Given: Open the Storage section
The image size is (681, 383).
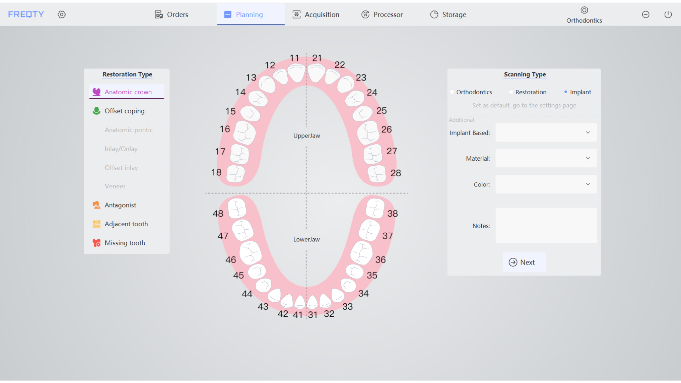Looking at the screenshot, I should point(448,14).
